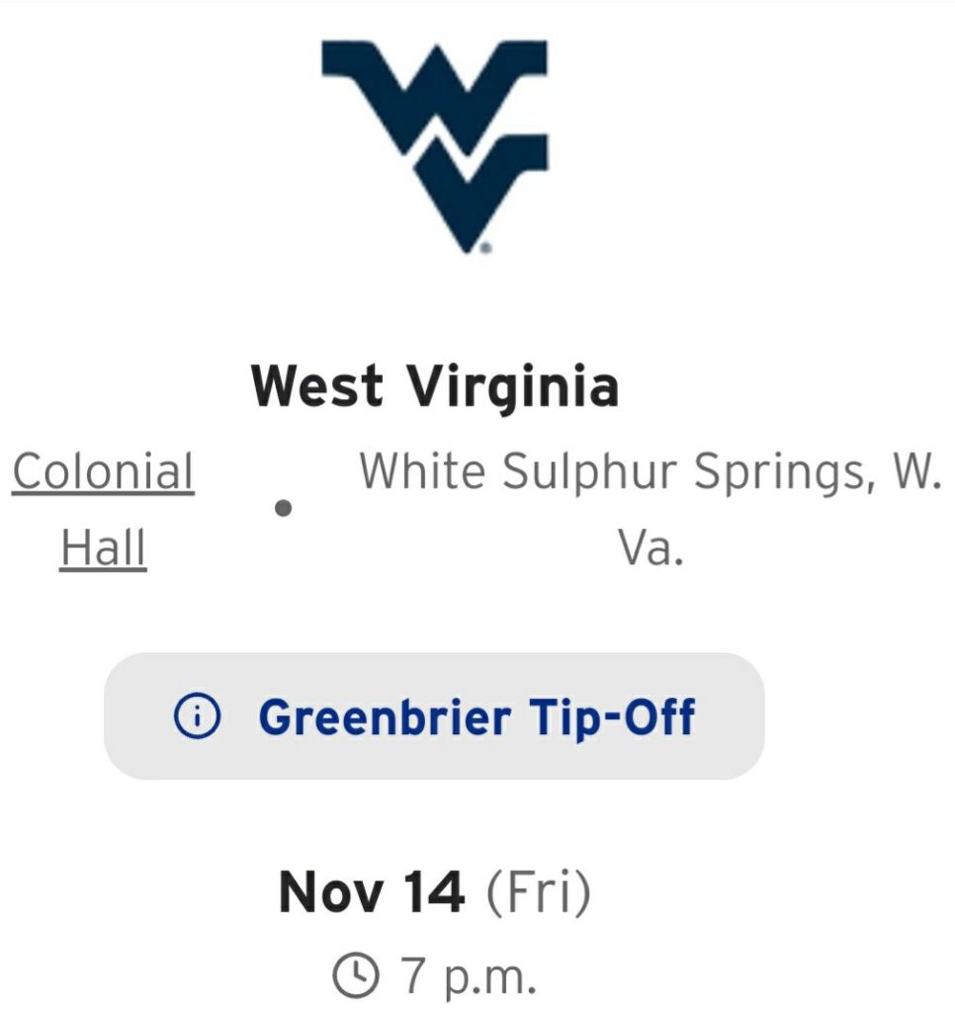Screen dimensions: 955x1012
Task: Click the word "West" in the team name
Action: point(316,385)
